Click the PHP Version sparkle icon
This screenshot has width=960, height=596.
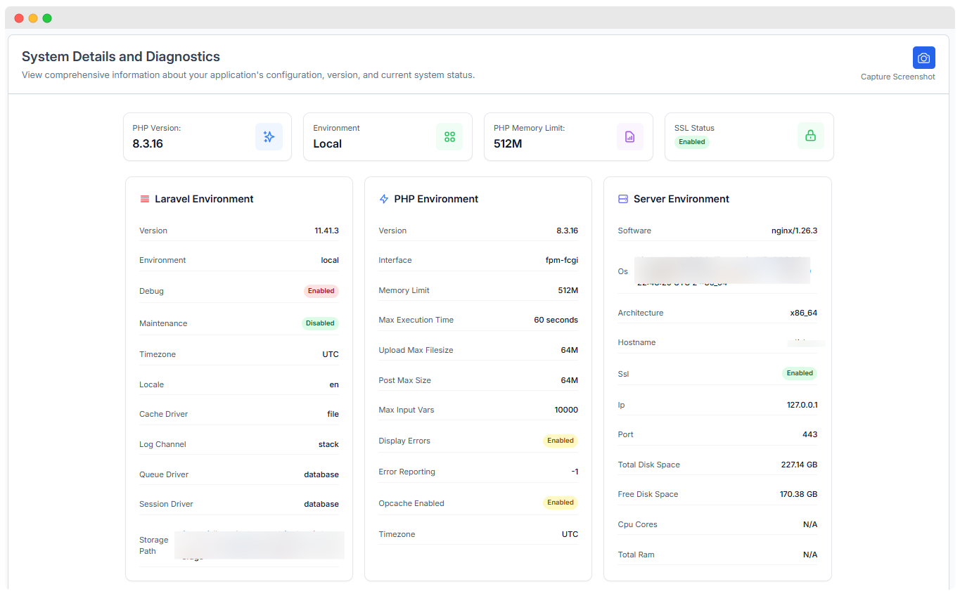tap(269, 137)
